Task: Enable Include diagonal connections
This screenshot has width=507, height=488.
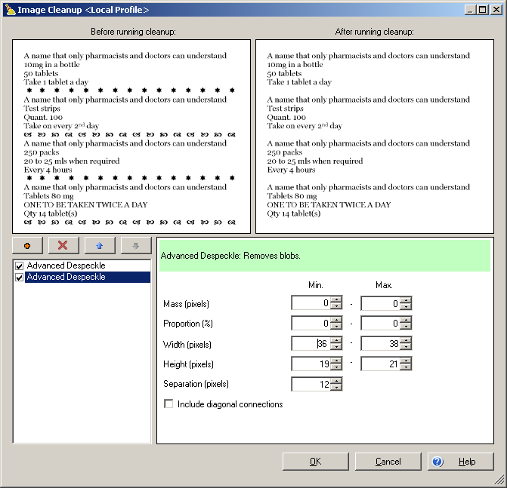Action: pyautogui.click(x=168, y=404)
